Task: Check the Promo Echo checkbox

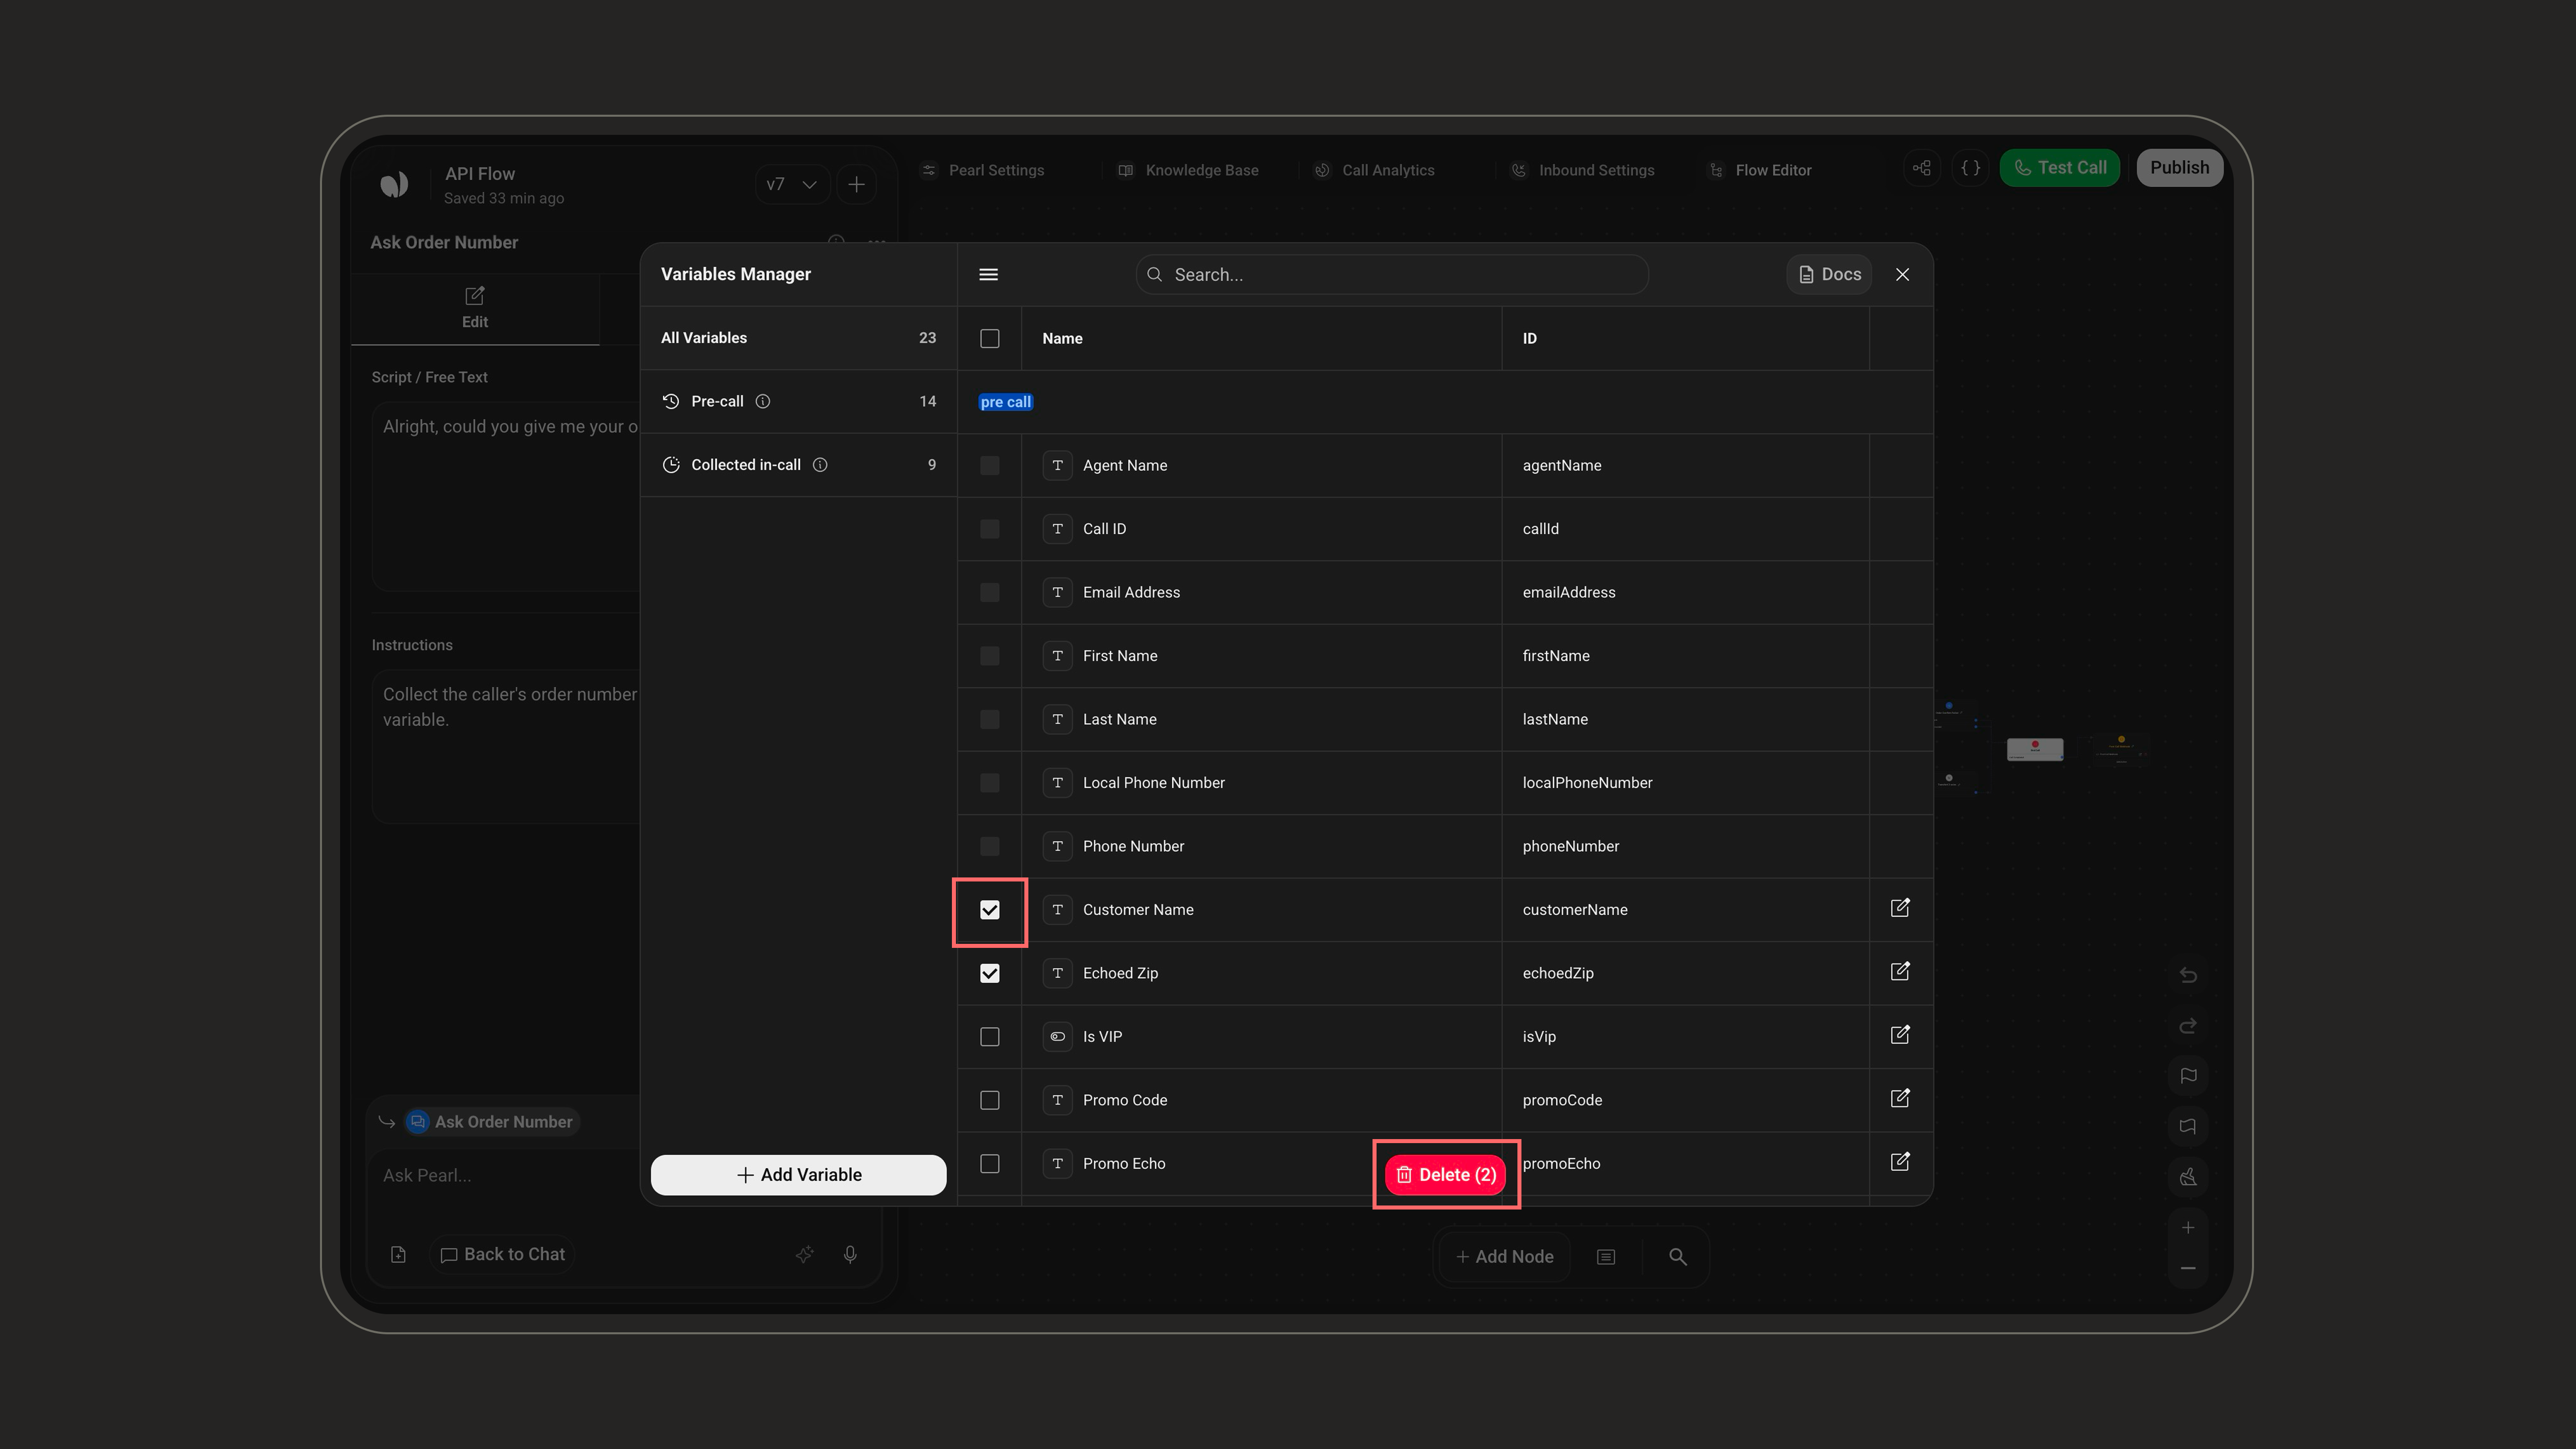Action: (x=990, y=1164)
